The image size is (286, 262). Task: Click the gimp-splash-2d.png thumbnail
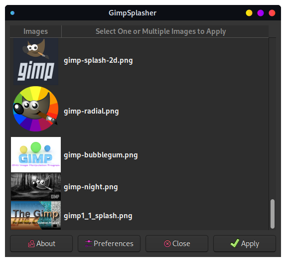[36, 62]
